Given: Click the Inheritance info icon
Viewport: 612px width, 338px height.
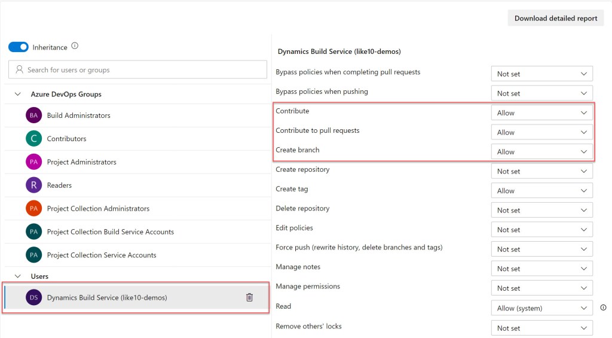Looking at the screenshot, I should tap(75, 46).
